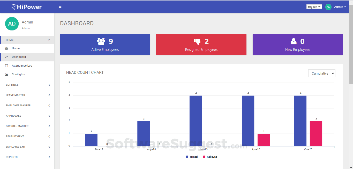Click the Dashboard chart icon

[x=6, y=57]
